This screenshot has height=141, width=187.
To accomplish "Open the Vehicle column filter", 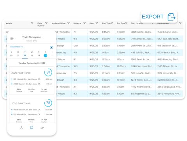I will click(32, 23).
